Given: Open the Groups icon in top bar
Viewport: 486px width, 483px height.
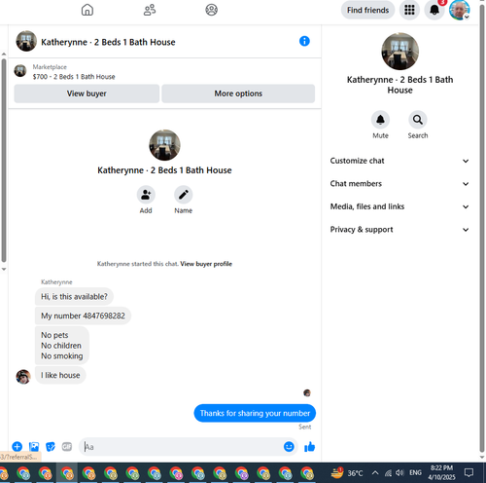Looking at the screenshot, I should pos(212,10).
